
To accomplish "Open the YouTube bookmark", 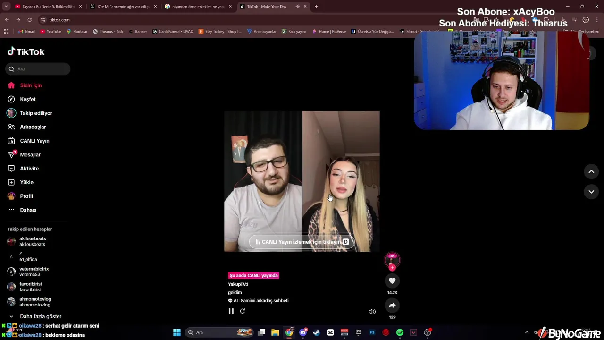I will pyautogui.click(x=51, y=32).
